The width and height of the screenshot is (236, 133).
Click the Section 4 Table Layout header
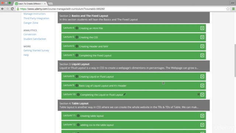pos(133,105)
